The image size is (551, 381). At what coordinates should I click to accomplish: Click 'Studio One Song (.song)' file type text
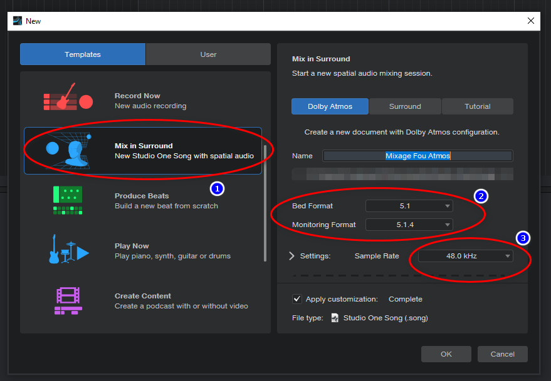click(386, 318)
